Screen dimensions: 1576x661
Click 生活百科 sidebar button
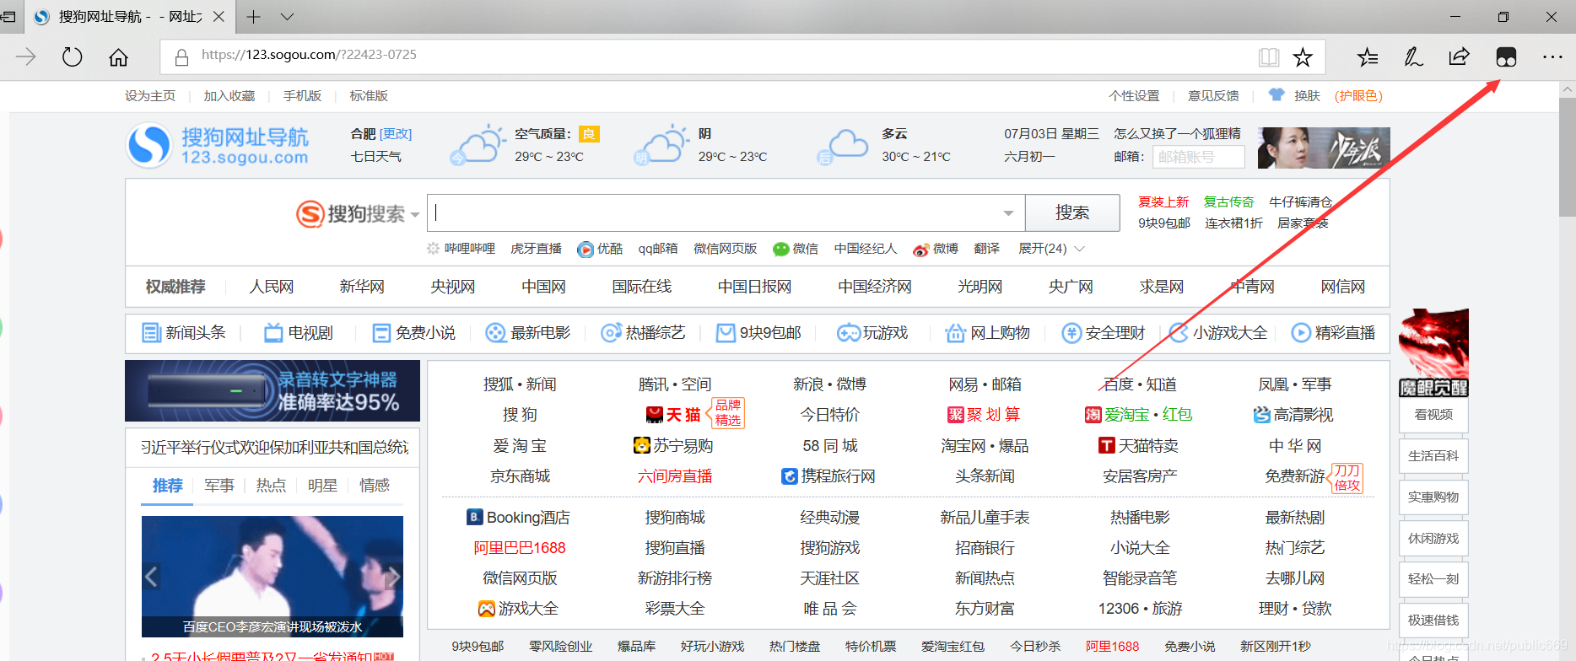pos(1433,455)
